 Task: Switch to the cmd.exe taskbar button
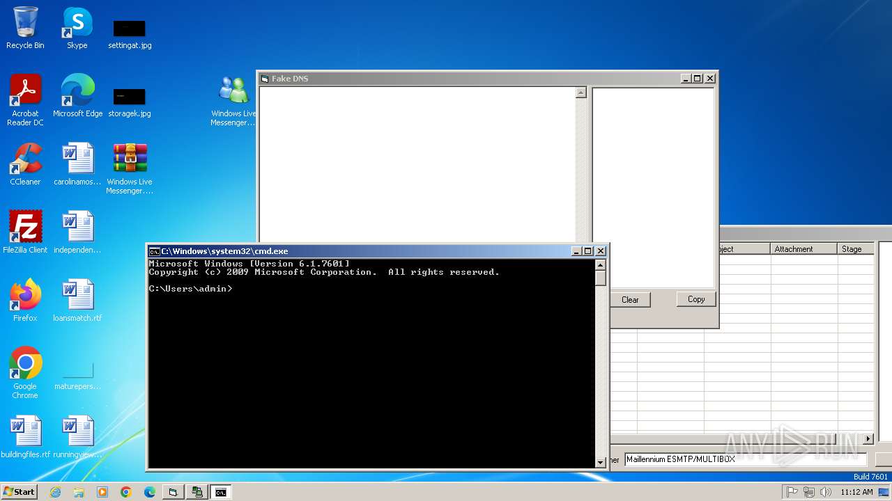[x=221, y=492]
